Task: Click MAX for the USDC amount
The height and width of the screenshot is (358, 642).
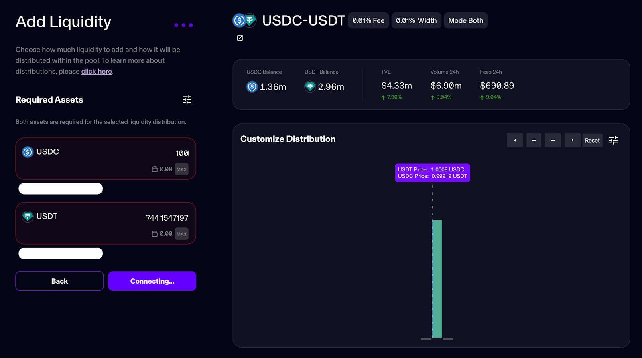Action: (181, 169)
